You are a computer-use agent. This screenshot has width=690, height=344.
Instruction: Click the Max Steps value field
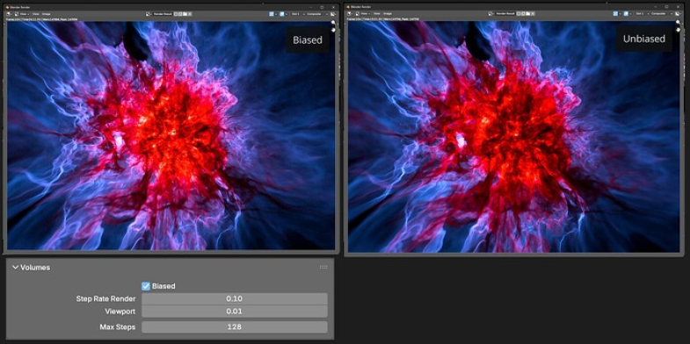(x=235, y=327)
